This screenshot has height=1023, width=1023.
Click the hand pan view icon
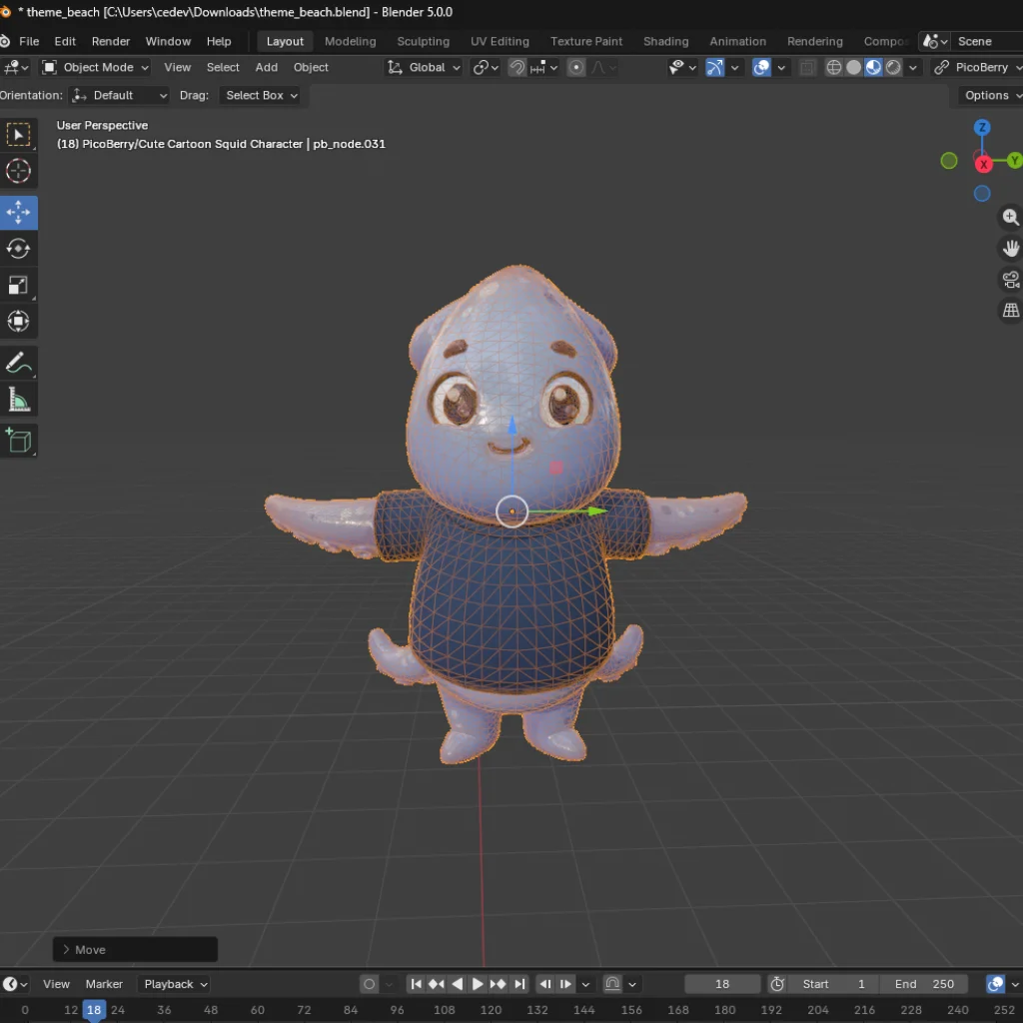pos(1010,249)
